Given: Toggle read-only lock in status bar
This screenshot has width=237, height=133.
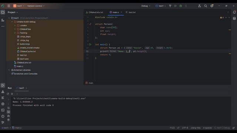Looking at the screenshot, I should pos(234,128).
